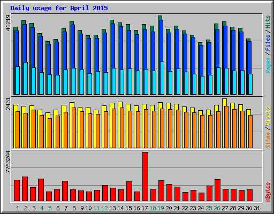Viewport: 274px width, 214px height.
Task: Select day 13 on the x-axis
Action: coord(112,208)
